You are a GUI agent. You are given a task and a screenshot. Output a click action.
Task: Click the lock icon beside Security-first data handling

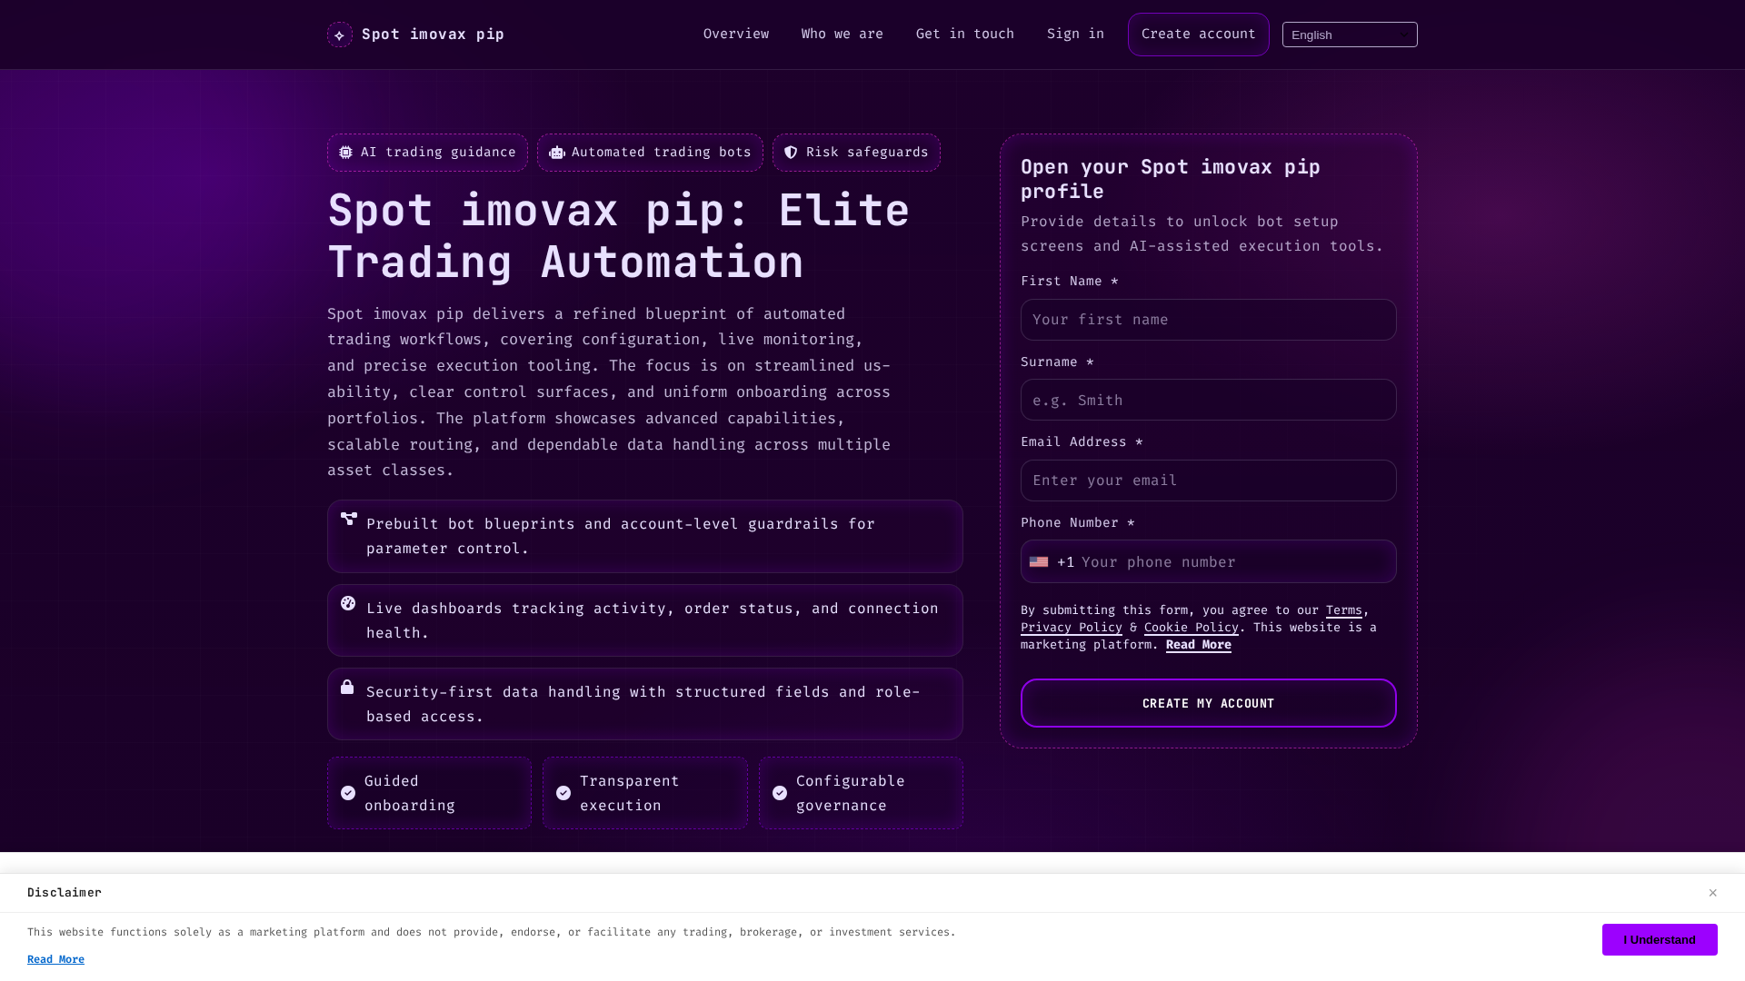[x=347, y=687]
